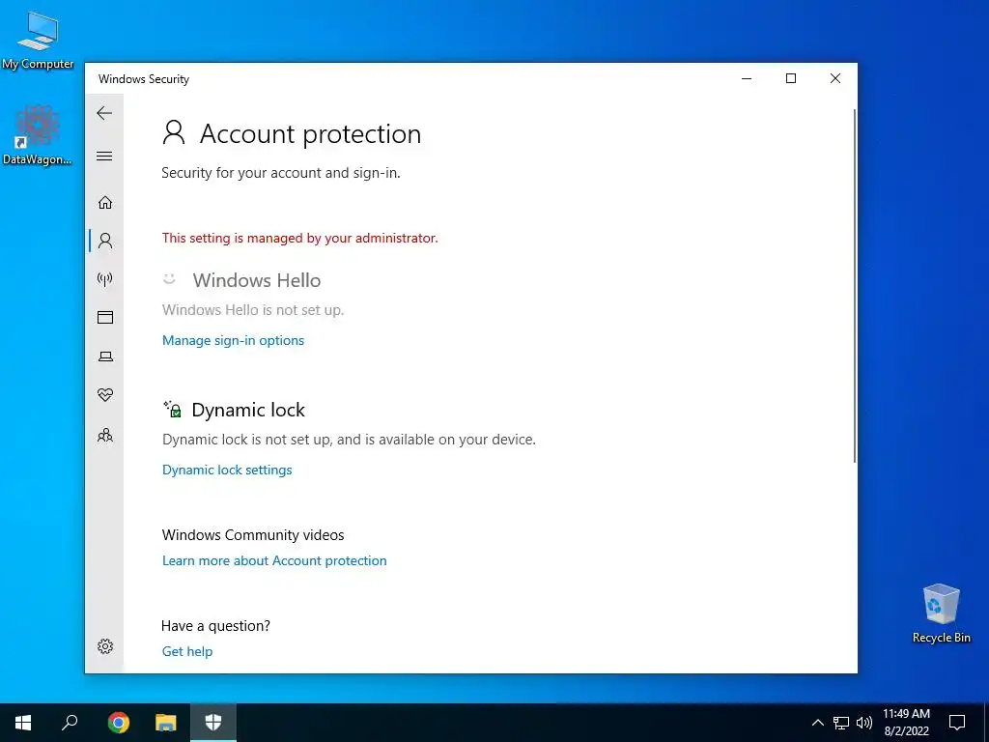Click the Dynamic lock heading text
The width and height of the screenshot is (989, 742).
pyautogui.click(x=248, y=410)
